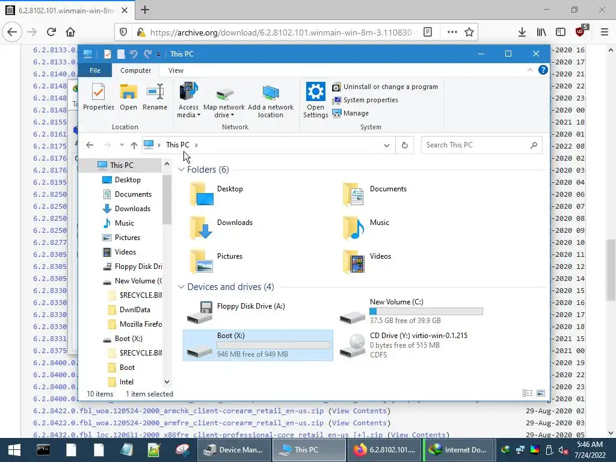
Task: Open the recent locations dropdown arrow
Action: pyautogui.click(x=122, y=145)
